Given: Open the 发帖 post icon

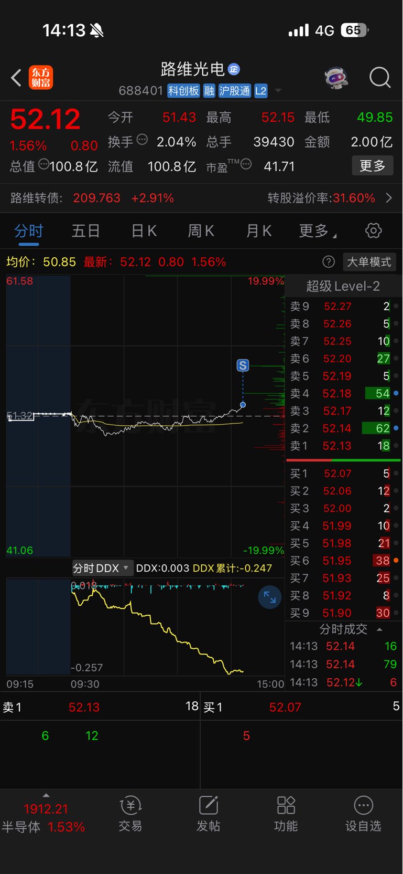Looking at the screenshot, I should pyautogui.click(x=208, y=814).
